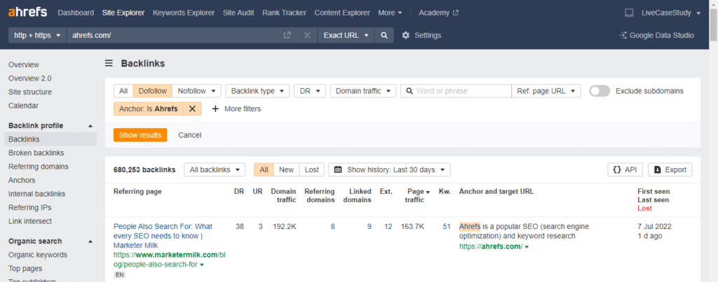The height and width of the screenshot is (282, 718).
Task: Click Cancel next to Show results
Action: pyautogui.click(x=189, y=135)
